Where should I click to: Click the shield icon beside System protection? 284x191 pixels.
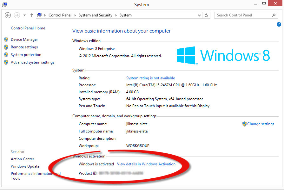coord(6,55)
